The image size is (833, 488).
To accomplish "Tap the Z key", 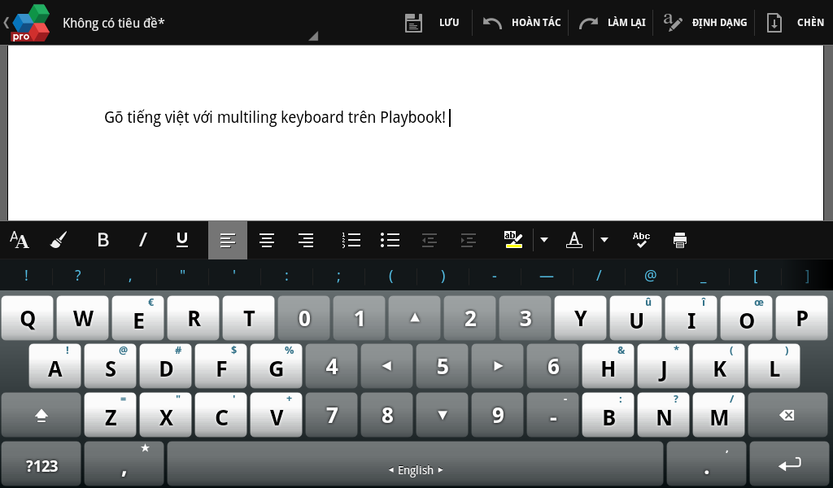I will point(111,415).
